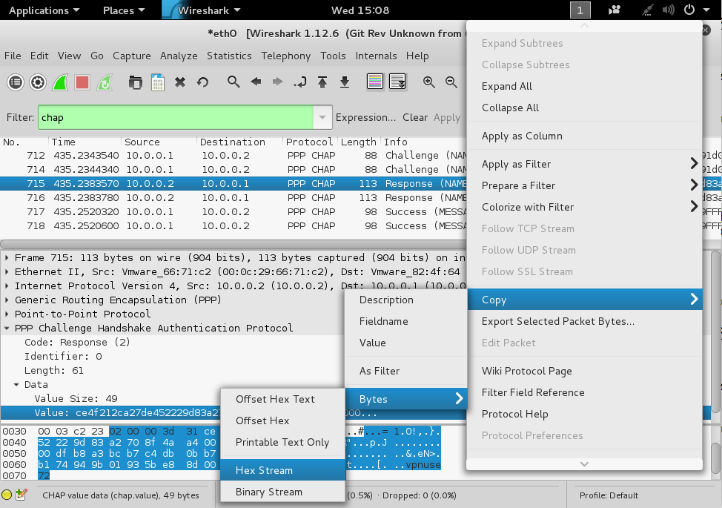Open filter history dropdown arrow
The width and height of the screenshot is (722, 508).
[x=322, y=117]
